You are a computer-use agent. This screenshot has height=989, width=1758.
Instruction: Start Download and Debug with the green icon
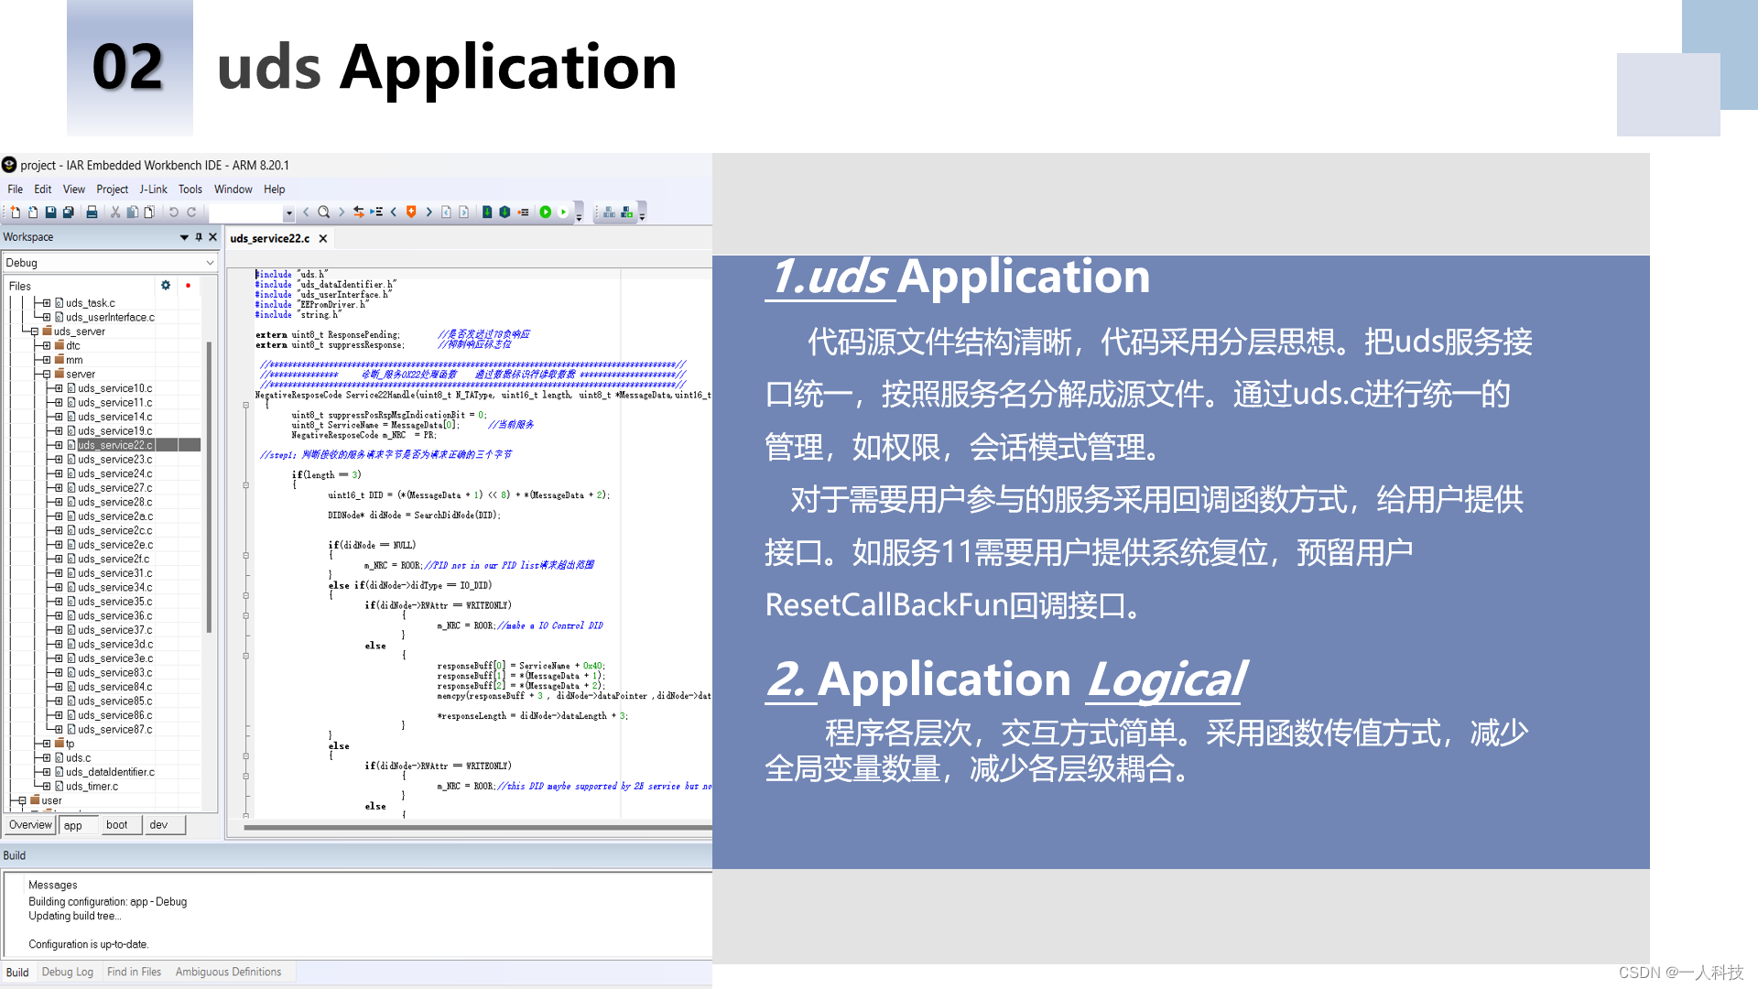546,212
